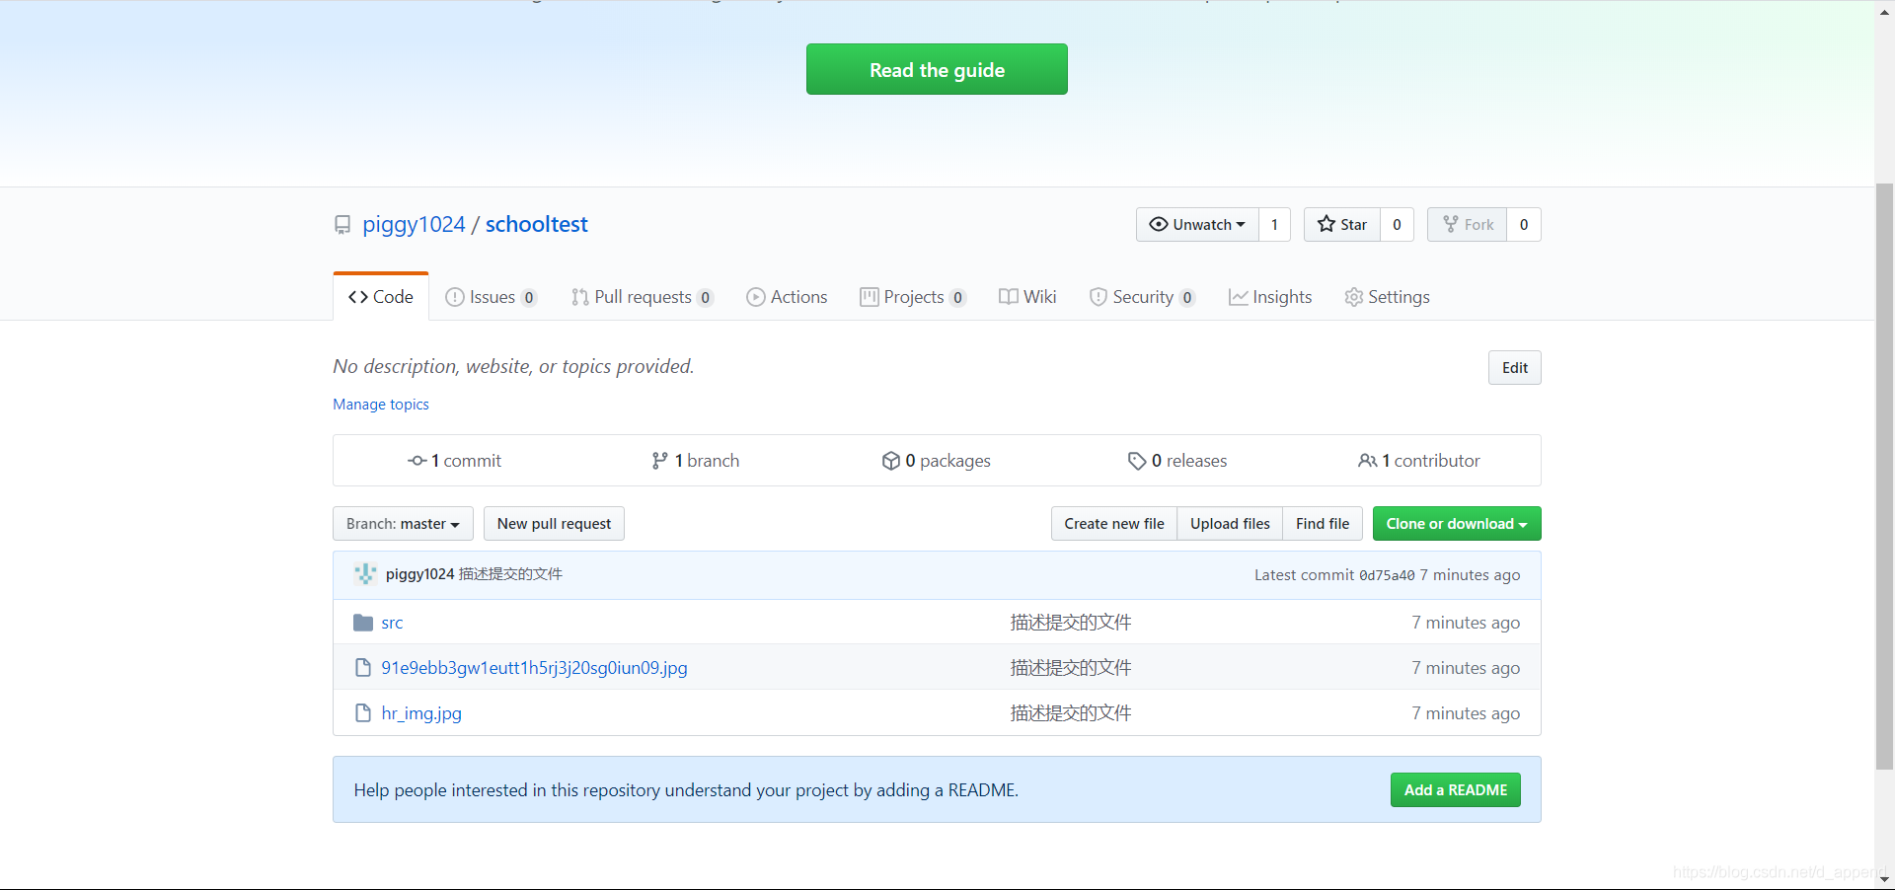Switch to the Code tab
The image size is (1895, 890).
click(x=381, y=297)
